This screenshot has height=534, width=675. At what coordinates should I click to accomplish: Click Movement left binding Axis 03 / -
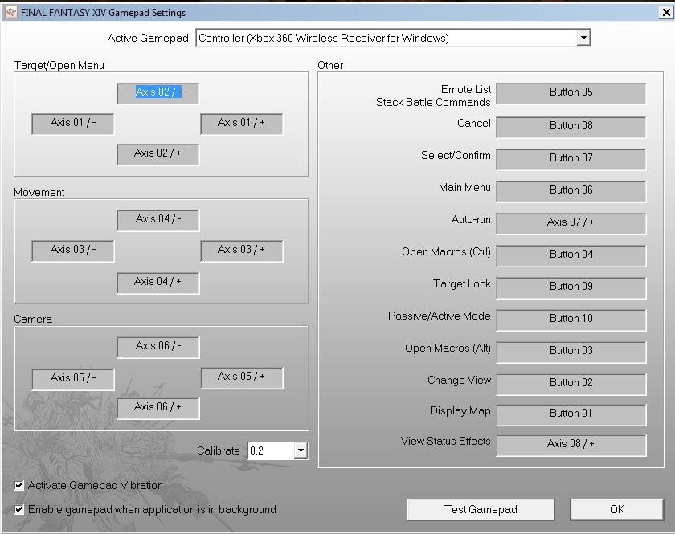pyautogui.click(x=73, y=251)
